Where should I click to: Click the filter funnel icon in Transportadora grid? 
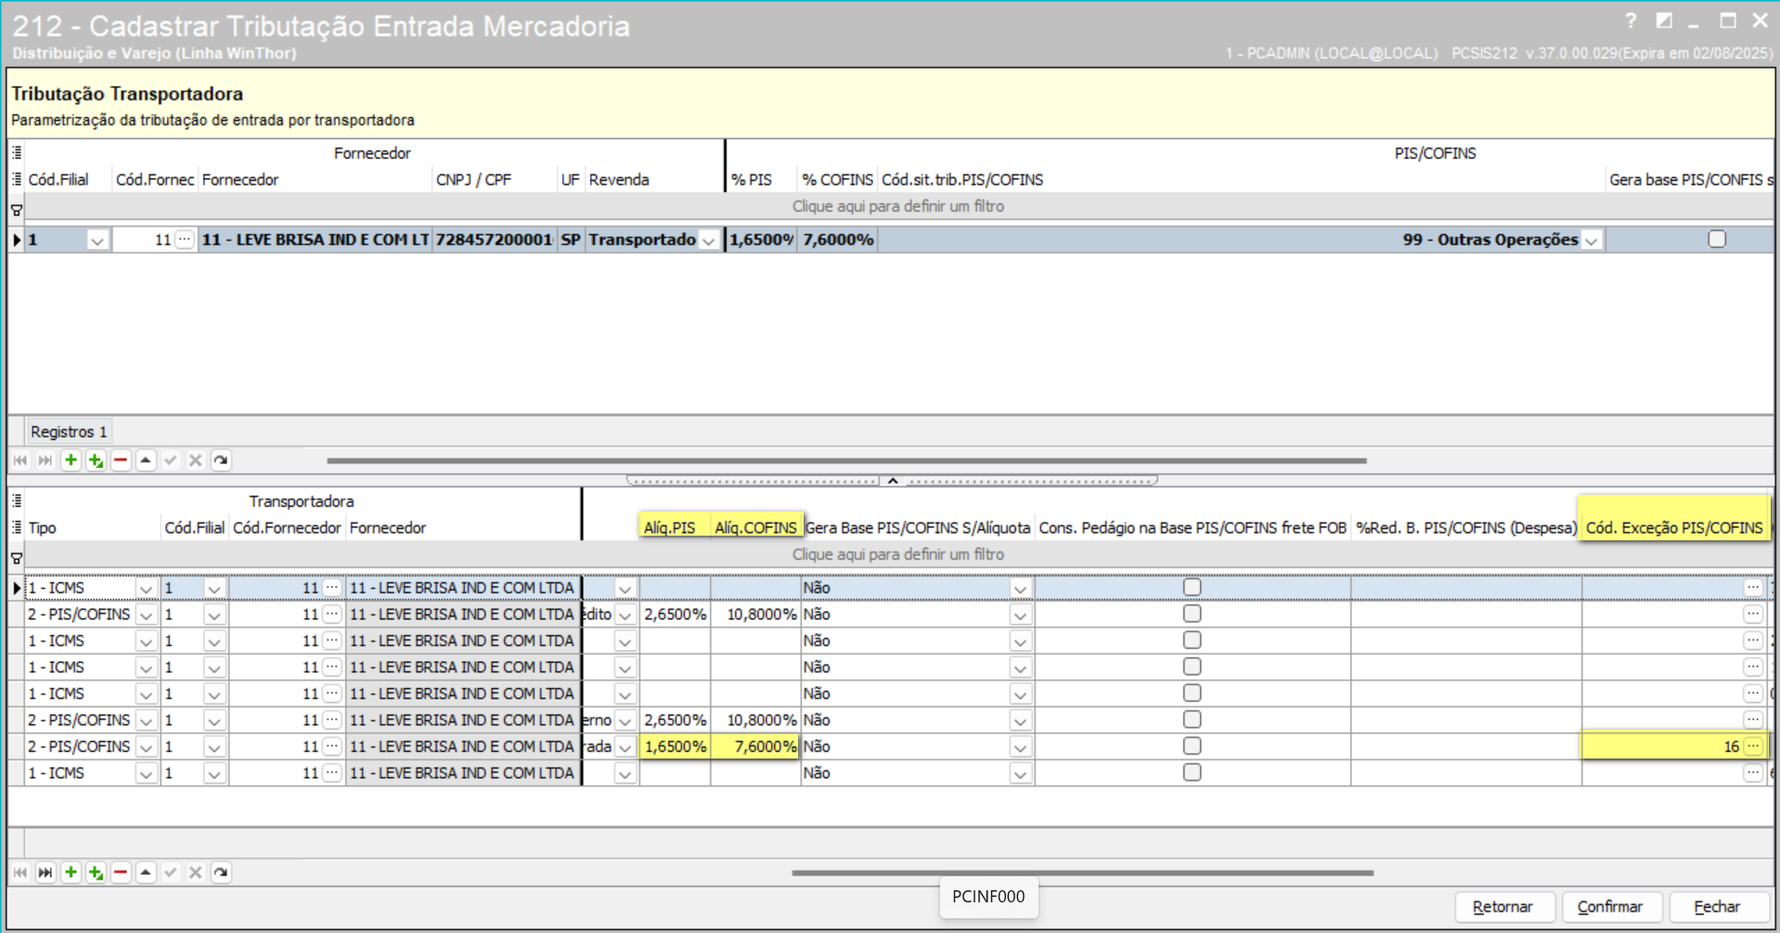pyautogui.click(x=17, y=559)
